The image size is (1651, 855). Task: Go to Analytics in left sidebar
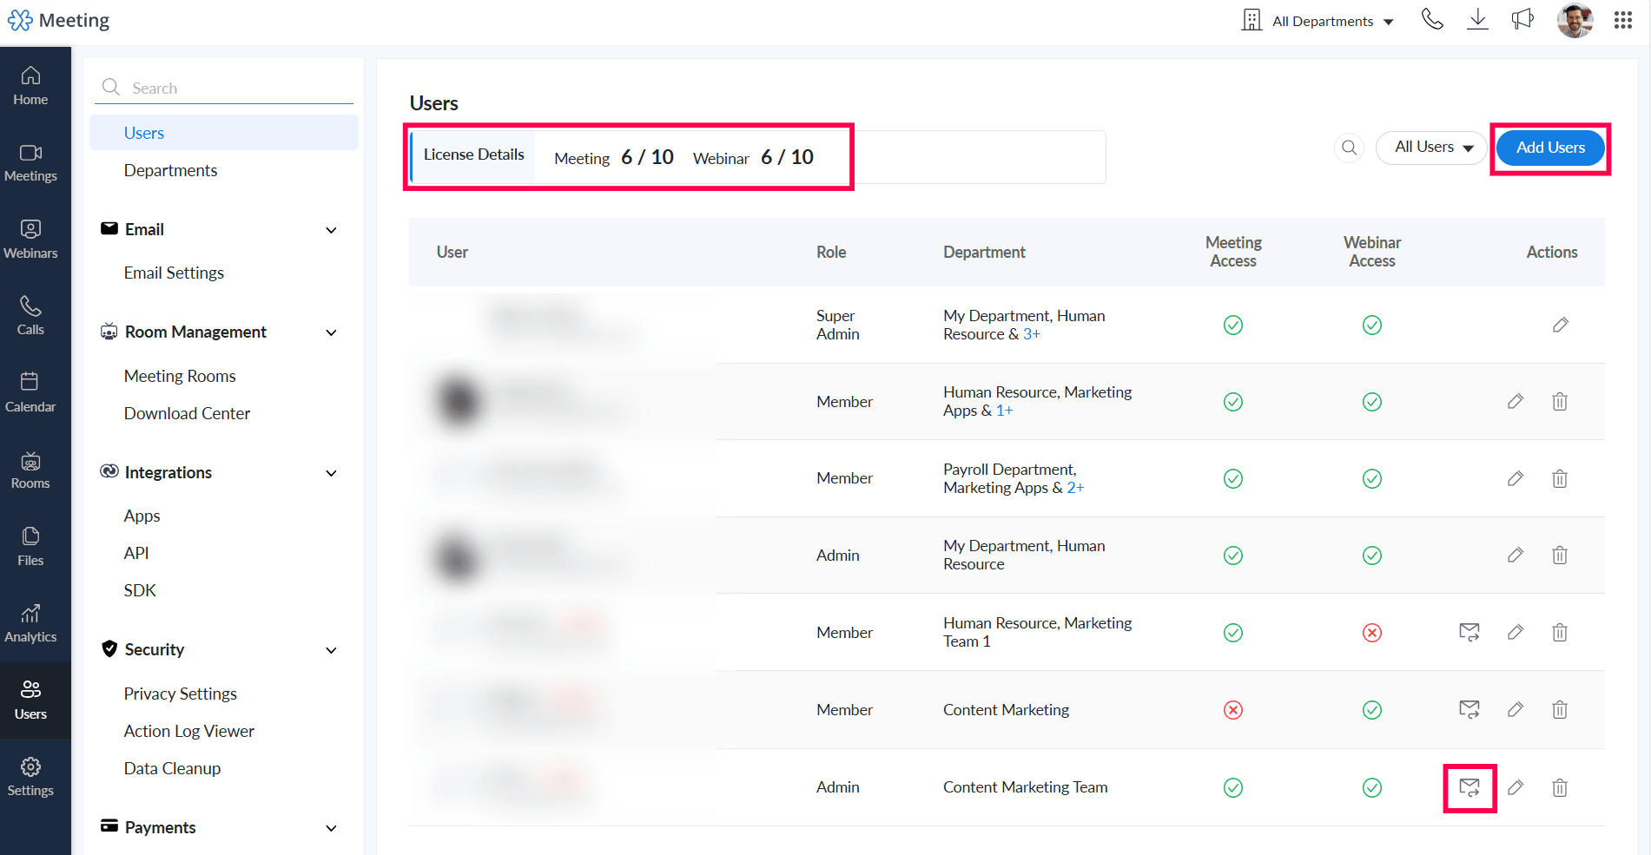point(30,623)
